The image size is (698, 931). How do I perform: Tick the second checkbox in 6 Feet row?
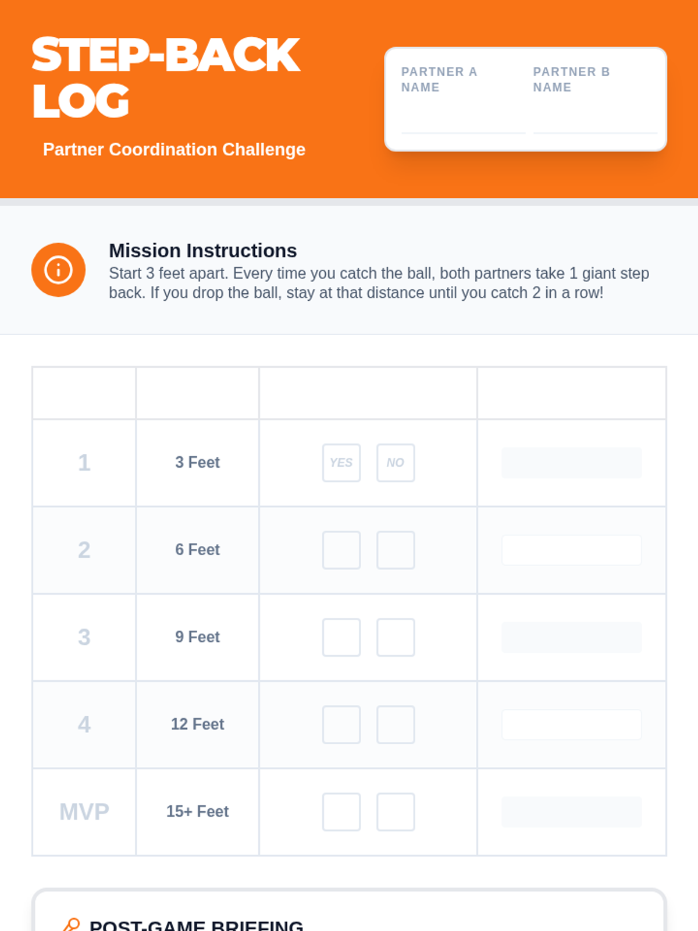tap(396, 550)
